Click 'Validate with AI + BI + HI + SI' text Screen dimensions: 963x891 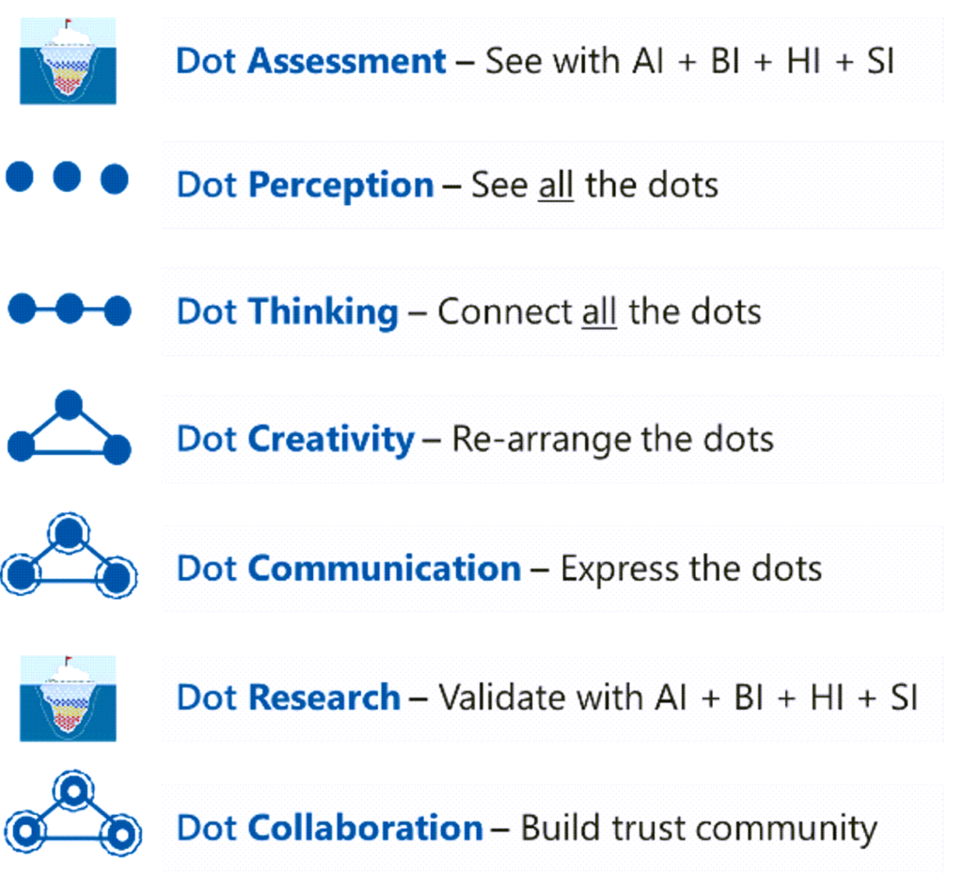(x=678, y=697)
